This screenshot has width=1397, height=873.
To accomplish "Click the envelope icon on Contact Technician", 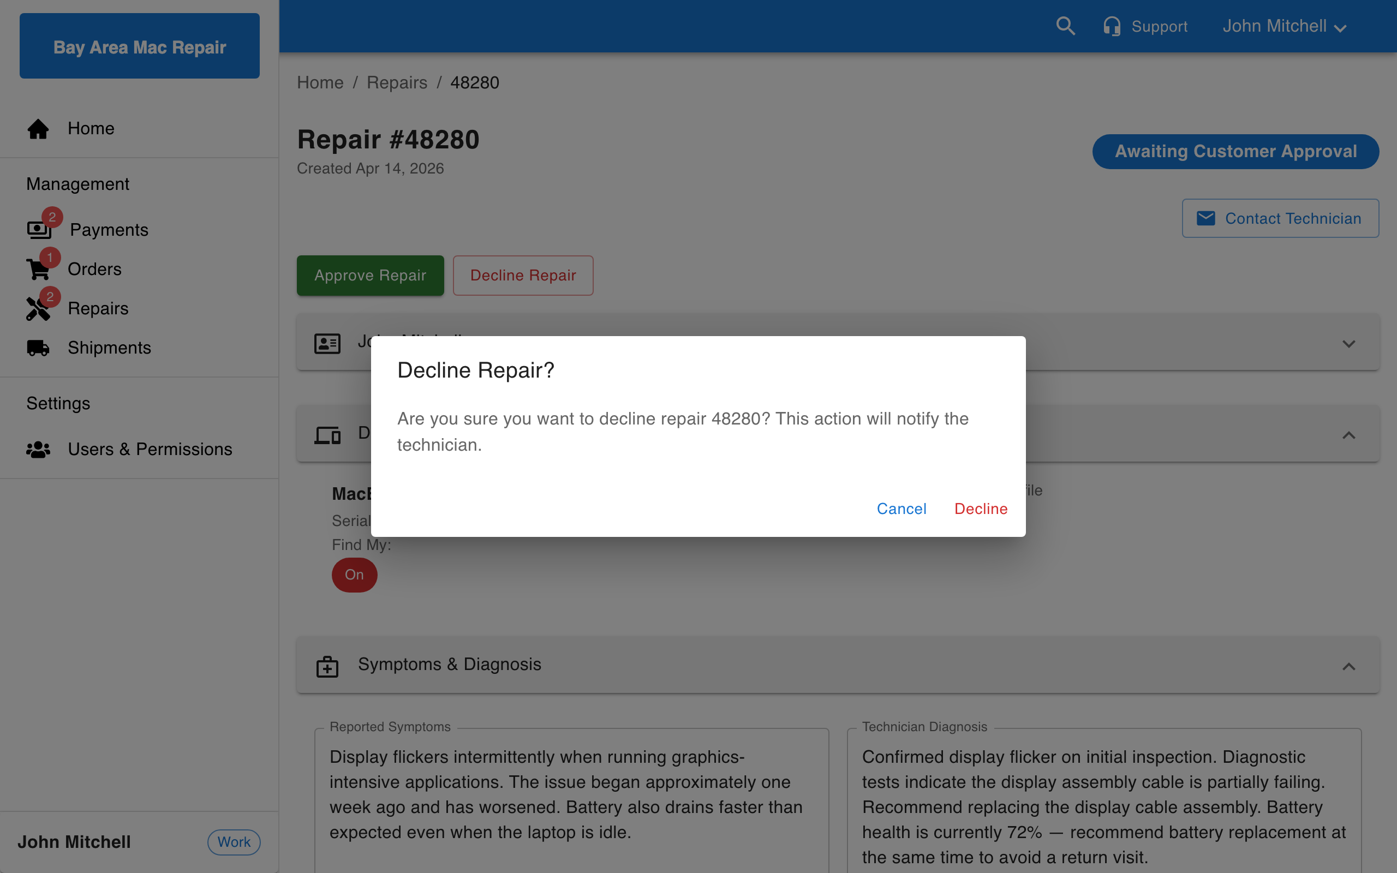I will [1206, 218].
